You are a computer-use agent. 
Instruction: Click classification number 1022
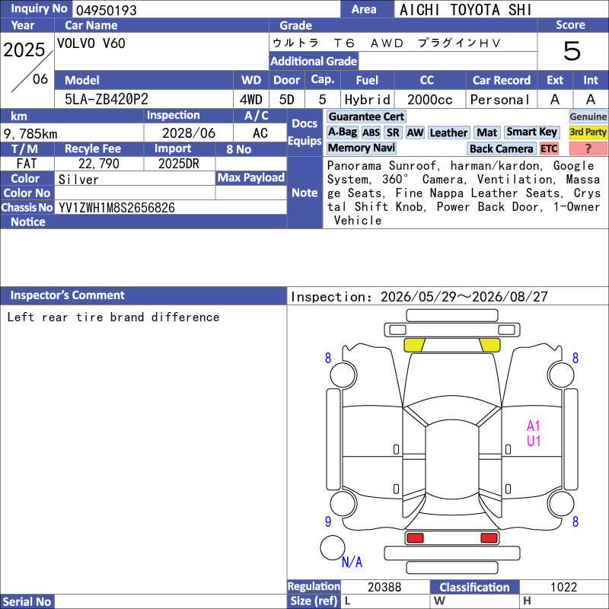[x=563, y=587]
